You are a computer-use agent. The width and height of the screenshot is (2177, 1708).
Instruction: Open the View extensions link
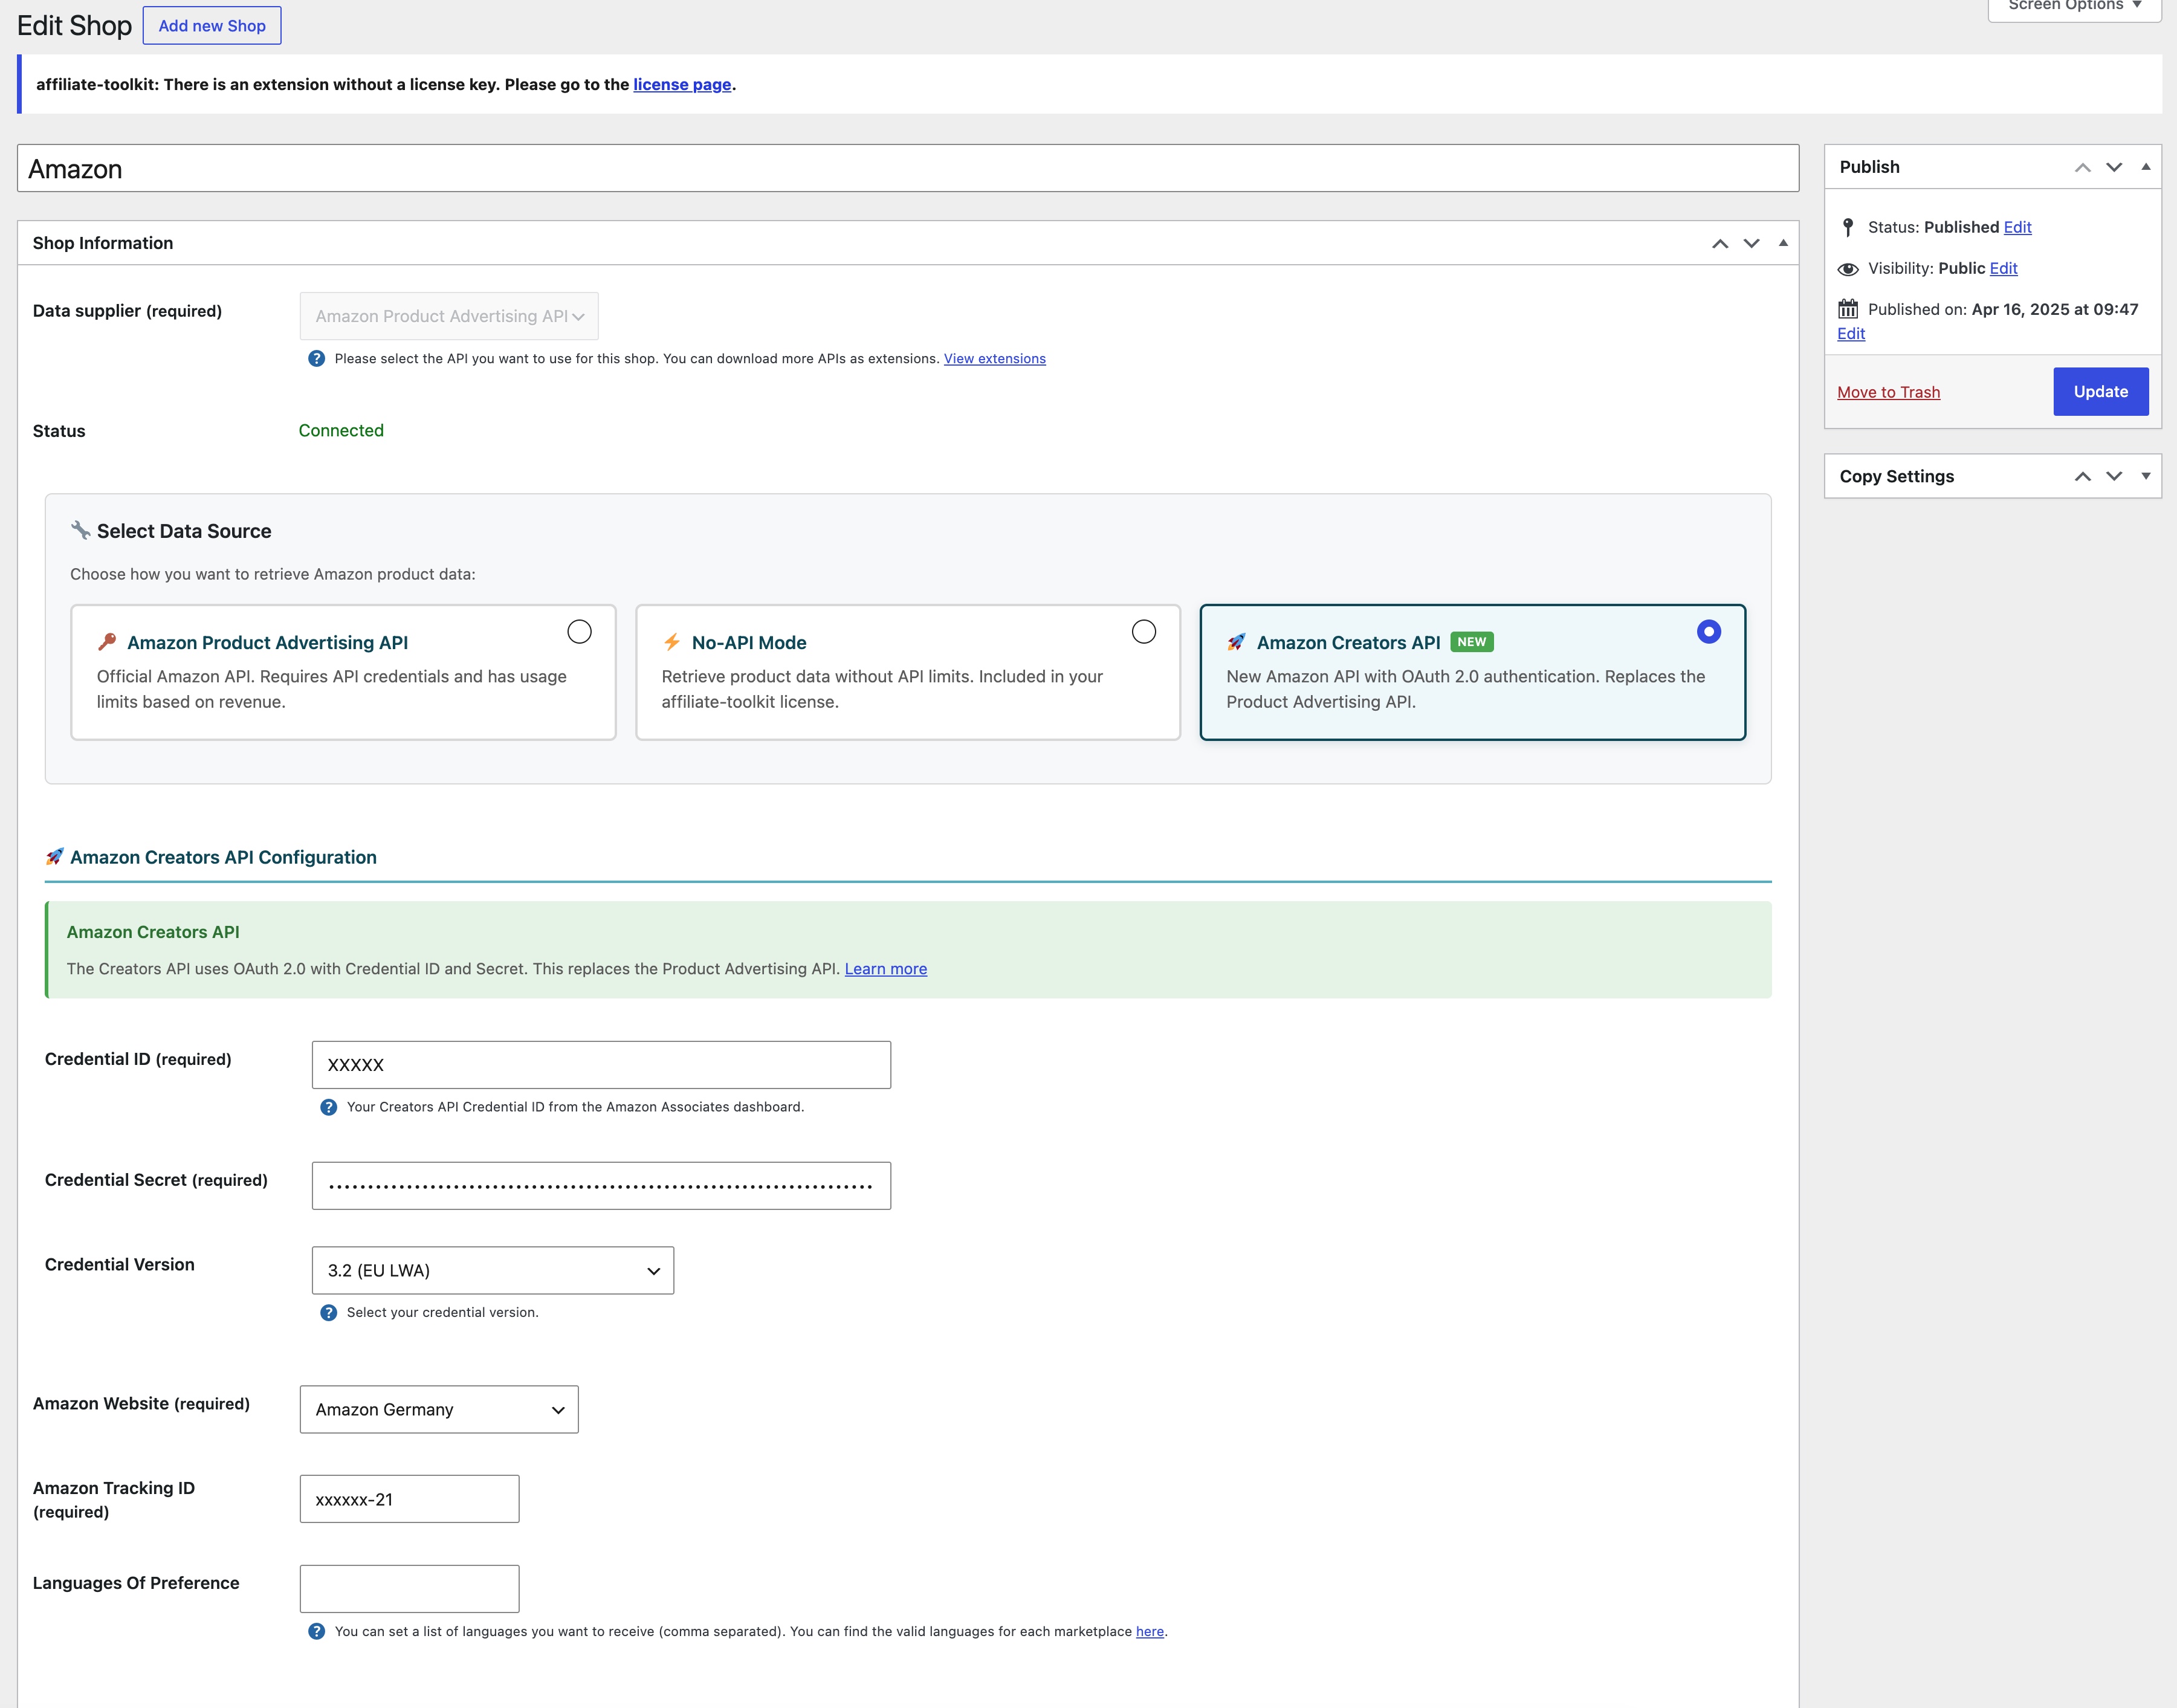[994, 359]
